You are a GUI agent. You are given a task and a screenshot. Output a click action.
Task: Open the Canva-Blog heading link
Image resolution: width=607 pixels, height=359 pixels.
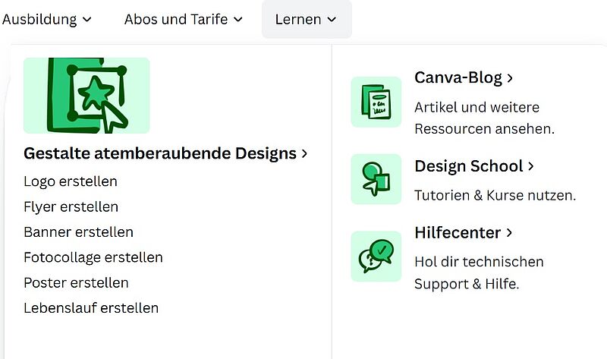click(458, 78)
